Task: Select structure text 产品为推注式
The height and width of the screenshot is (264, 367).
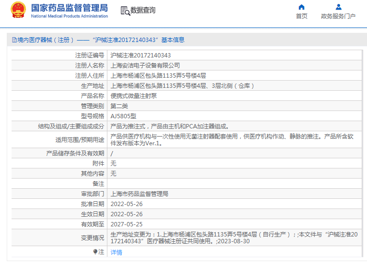Action: coord(170,126)
